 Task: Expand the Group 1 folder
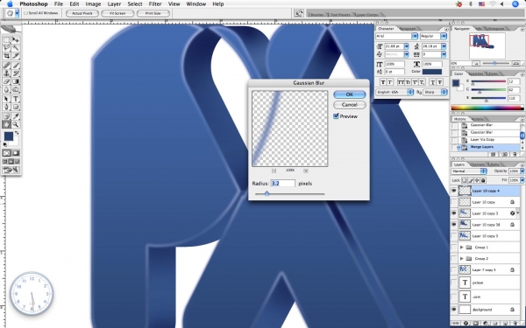(462, 248)
